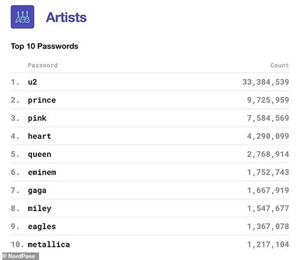
Task: Click the gaga password entry
Action: (37, 191)
